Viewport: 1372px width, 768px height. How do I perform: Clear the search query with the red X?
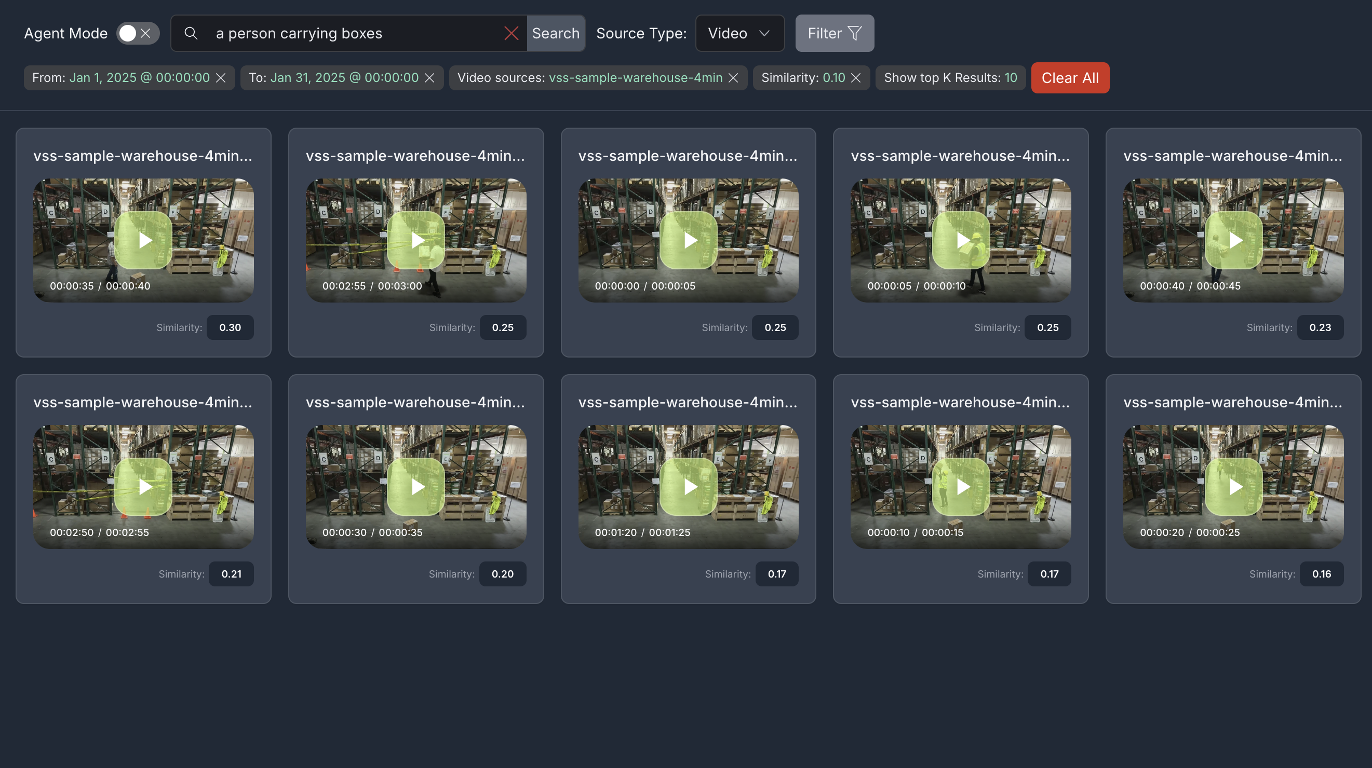512,33
